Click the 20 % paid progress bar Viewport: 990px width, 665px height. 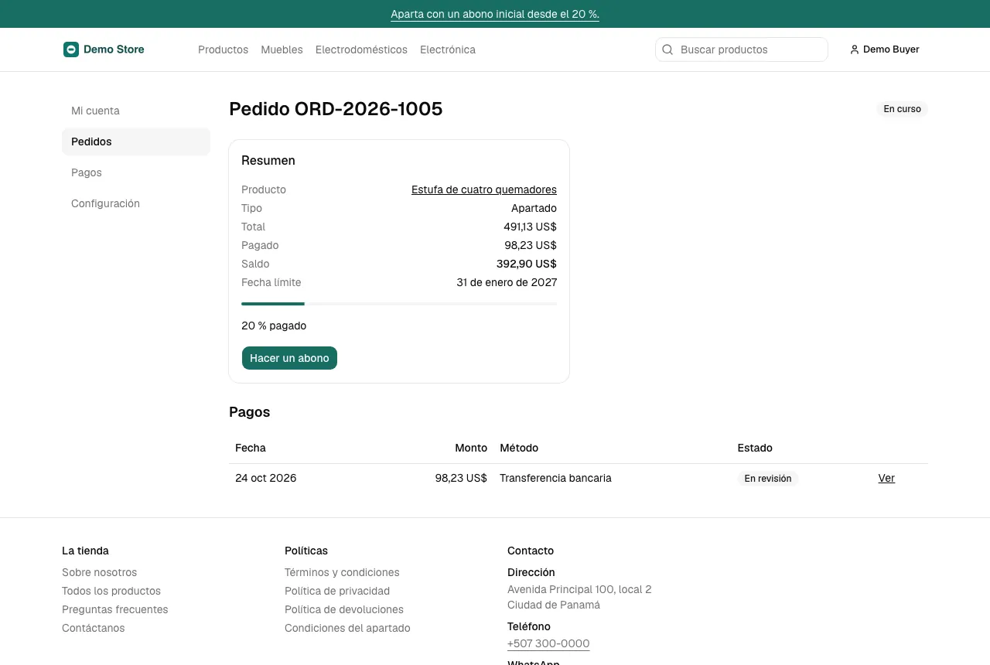[x=399, y=304]
